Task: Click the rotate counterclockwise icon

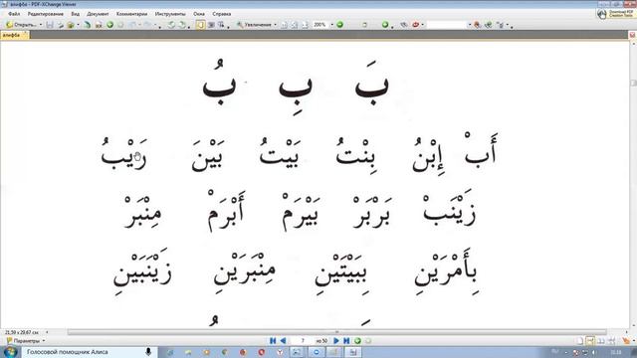Action: (171, 25)
